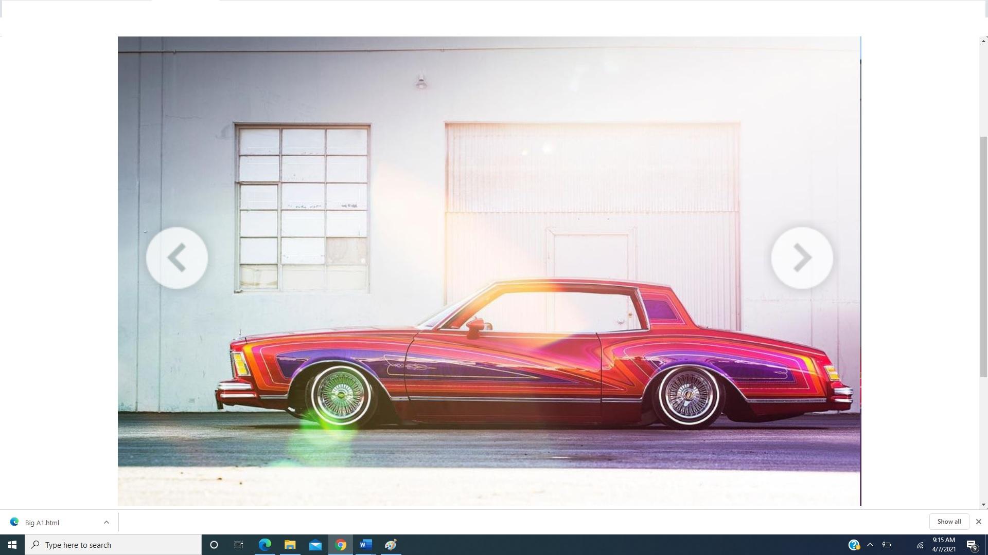This screenshot has width=988, height=555.
Task: Switch to Google Chrome taskbar icon
Action: coord(340,545)
